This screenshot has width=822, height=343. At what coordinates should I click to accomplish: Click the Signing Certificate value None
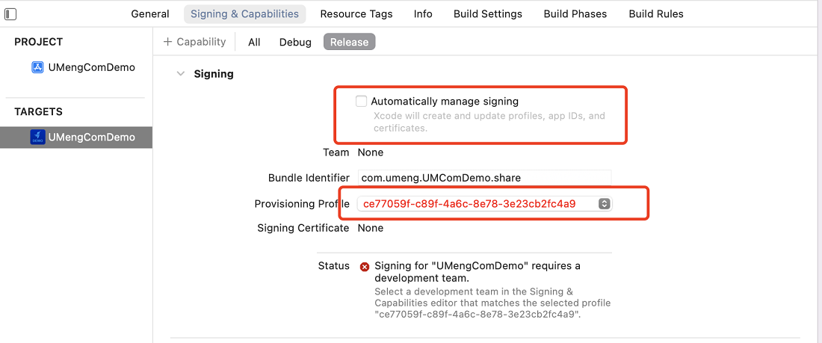(x=371, y=228)
